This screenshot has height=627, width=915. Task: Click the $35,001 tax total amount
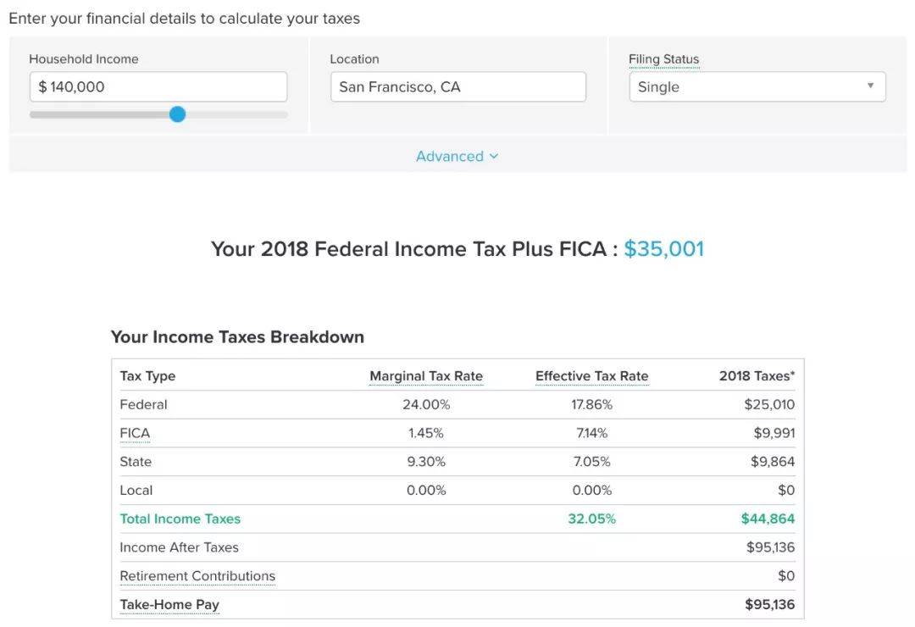click(663, 249)
